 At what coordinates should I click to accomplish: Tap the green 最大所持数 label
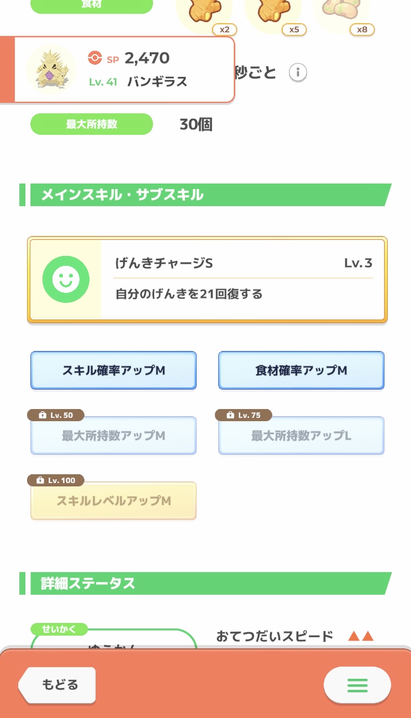91,124
